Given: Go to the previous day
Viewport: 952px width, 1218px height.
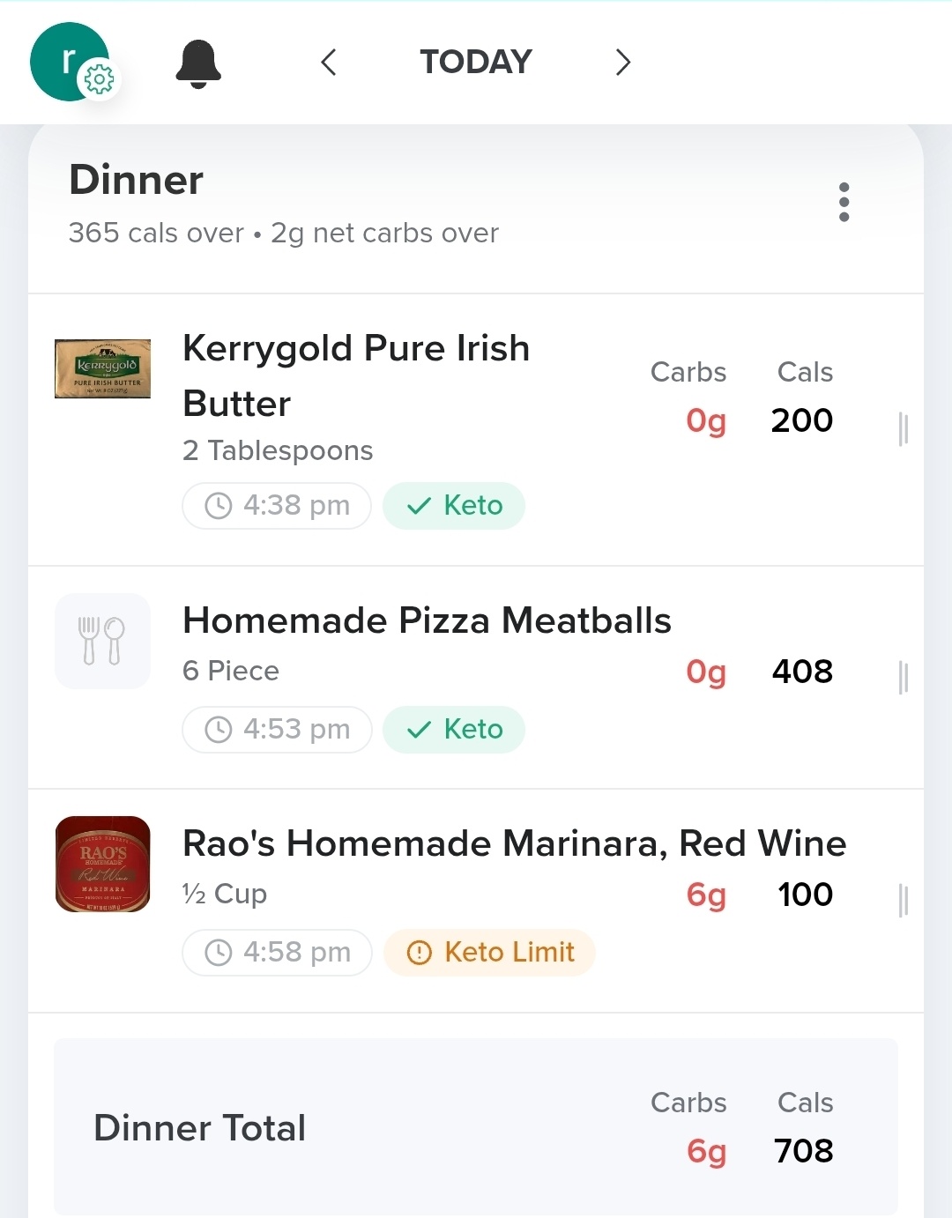Looking at the screenshot, I should [329, 63].
